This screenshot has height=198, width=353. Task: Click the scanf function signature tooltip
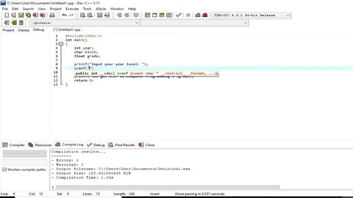coord(146,73)
